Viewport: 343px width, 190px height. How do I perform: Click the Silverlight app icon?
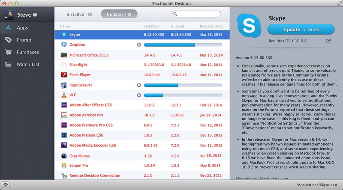pyautogui.click(x=63, y=65)
